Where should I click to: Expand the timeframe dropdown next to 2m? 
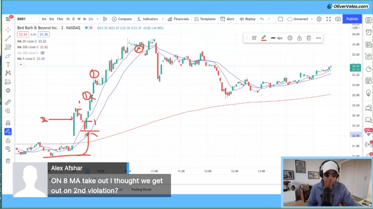point(98,19)
